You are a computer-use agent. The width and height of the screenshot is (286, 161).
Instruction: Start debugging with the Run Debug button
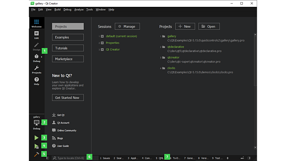[37, 146]
